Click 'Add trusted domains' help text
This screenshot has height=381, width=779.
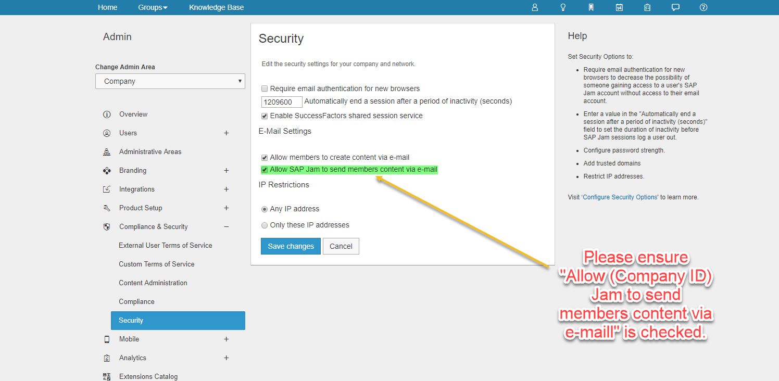pos(612,163)
